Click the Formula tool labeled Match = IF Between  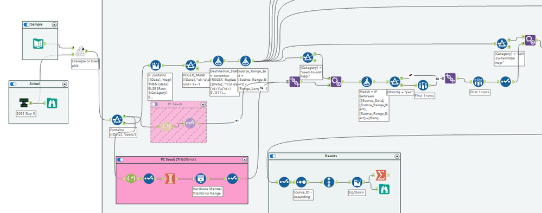[367, 82]
